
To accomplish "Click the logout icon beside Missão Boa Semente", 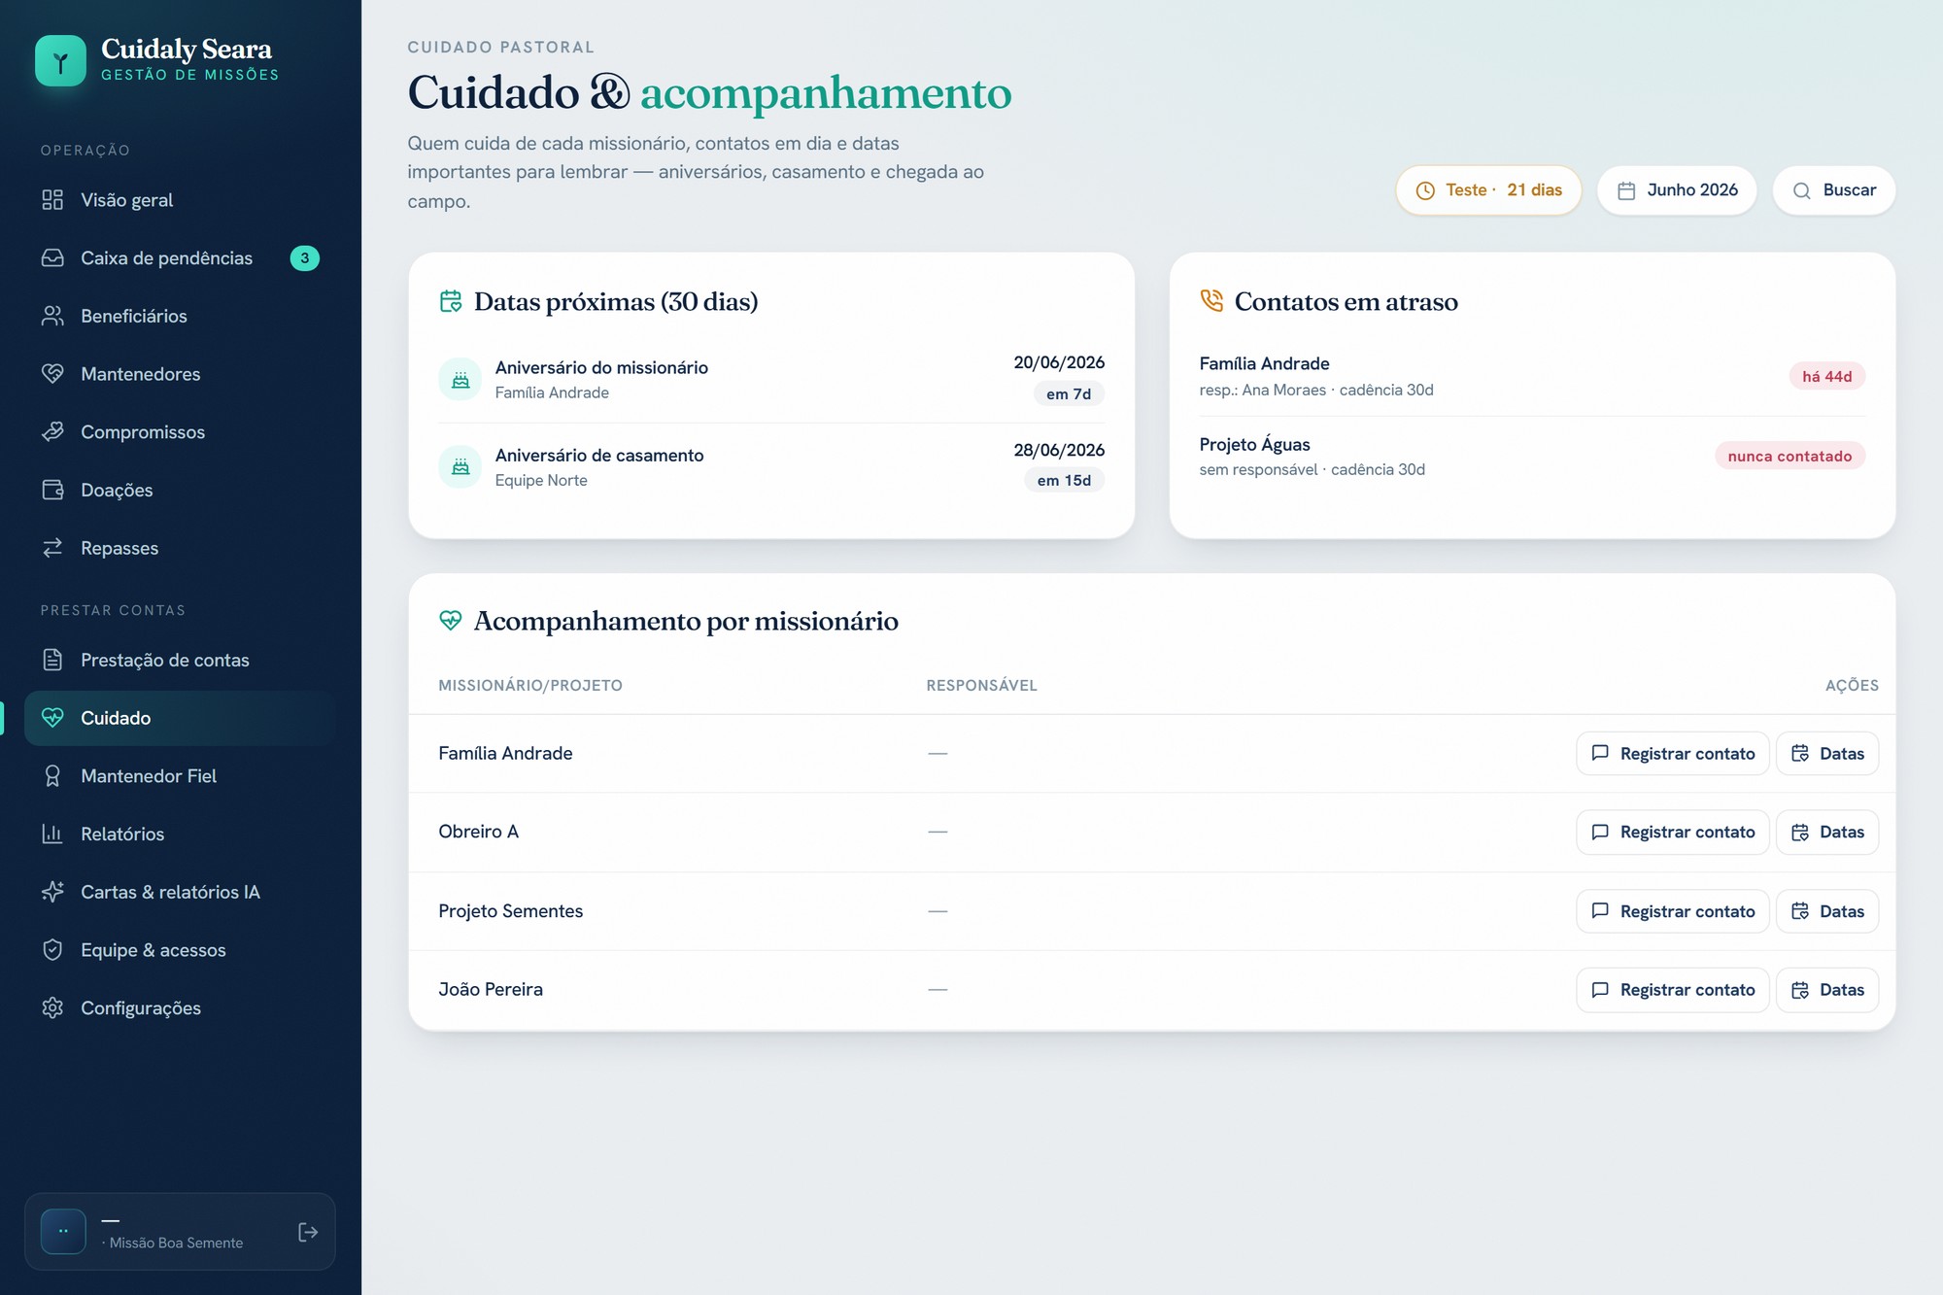I will pos(308,1232).
